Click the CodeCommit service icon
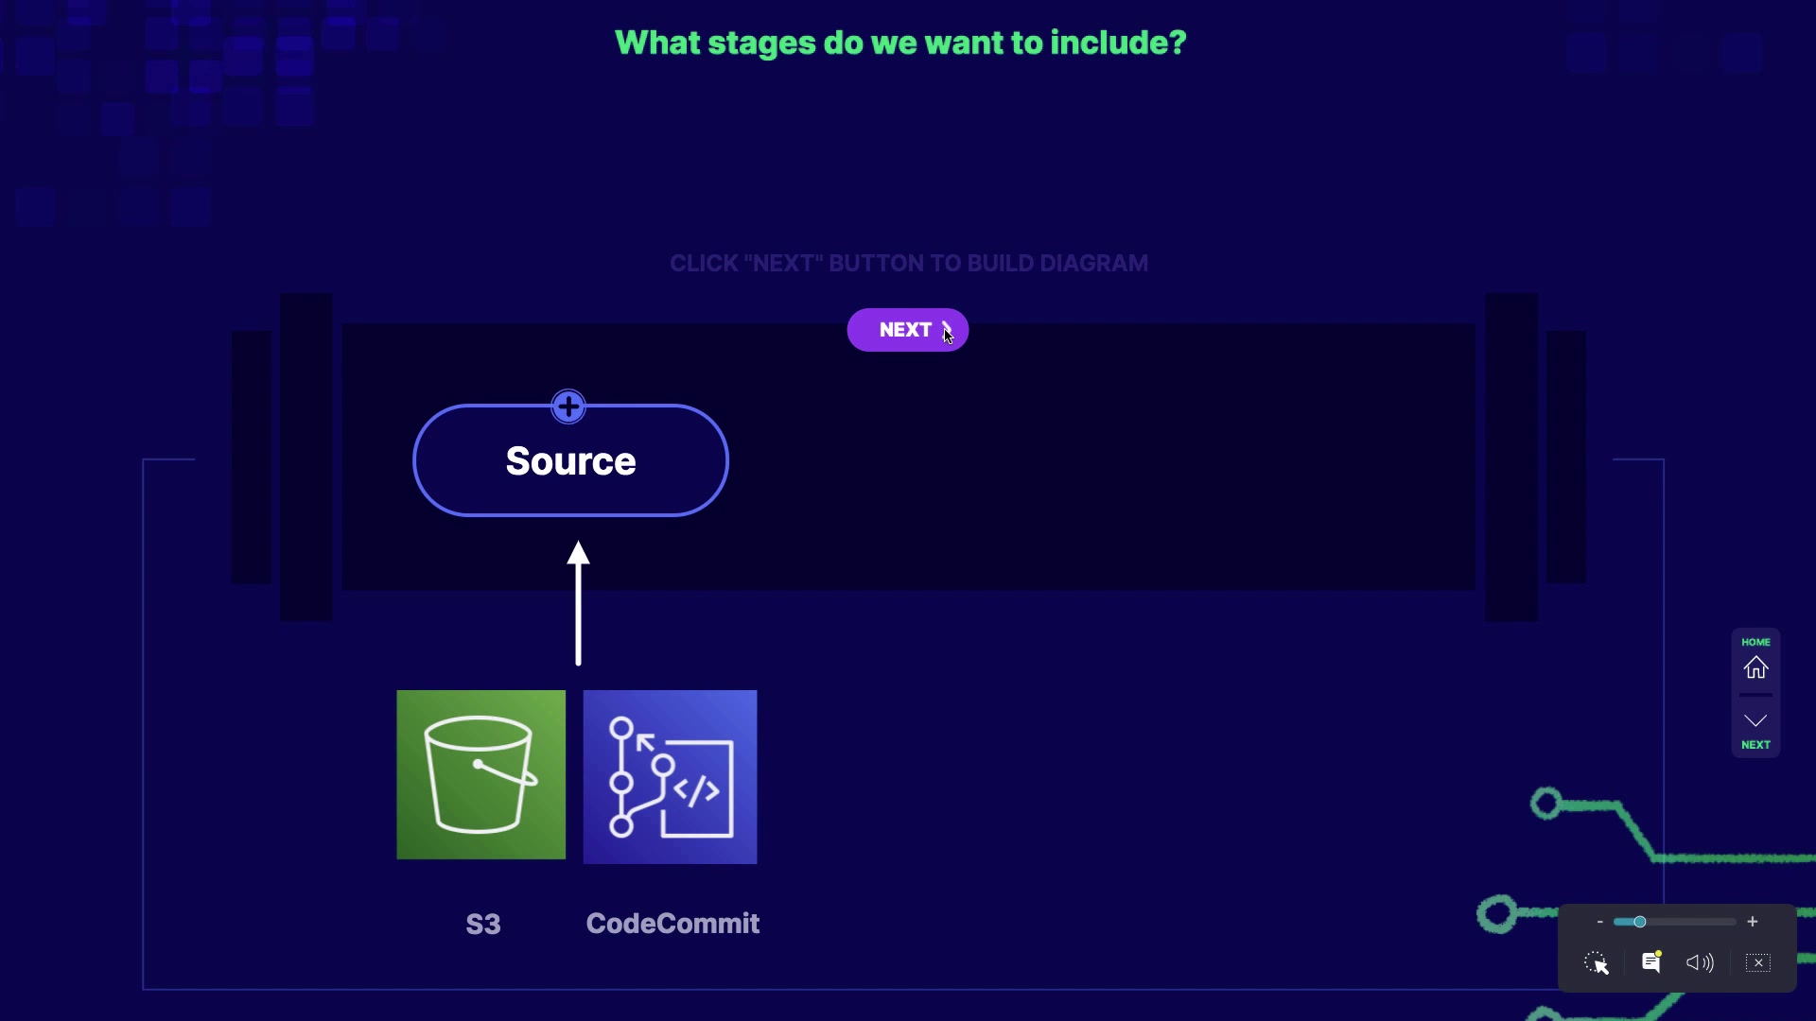This screenshot has height=1021, width=1816. pyautogui.click(x=670, y=777)
